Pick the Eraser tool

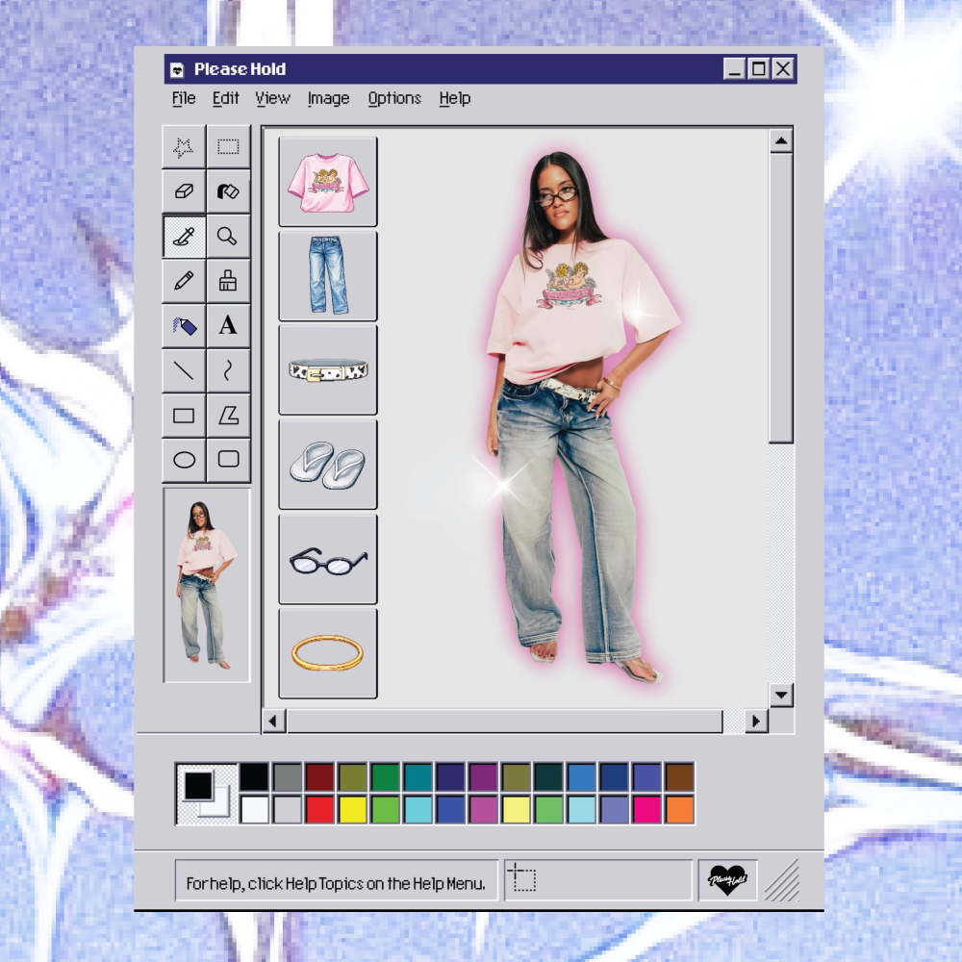tap(184, 191)
